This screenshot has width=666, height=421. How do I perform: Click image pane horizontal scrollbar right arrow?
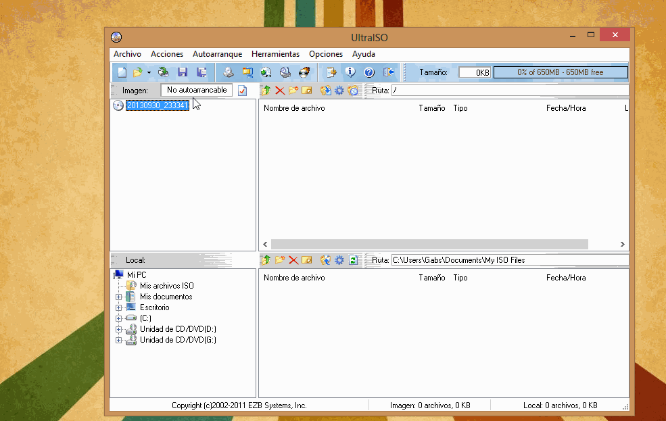622,244
